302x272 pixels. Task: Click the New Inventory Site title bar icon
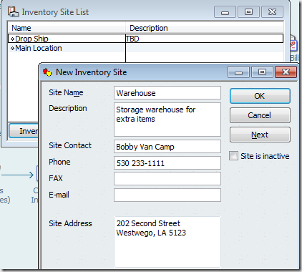(47, 72)
